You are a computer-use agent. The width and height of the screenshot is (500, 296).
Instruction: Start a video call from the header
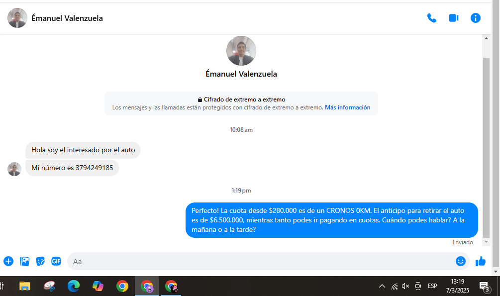point(453,18)
